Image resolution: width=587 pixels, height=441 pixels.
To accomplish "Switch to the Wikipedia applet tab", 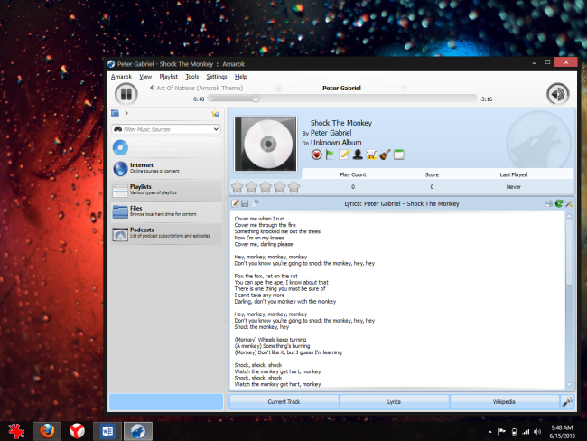I will pos(504,401).
